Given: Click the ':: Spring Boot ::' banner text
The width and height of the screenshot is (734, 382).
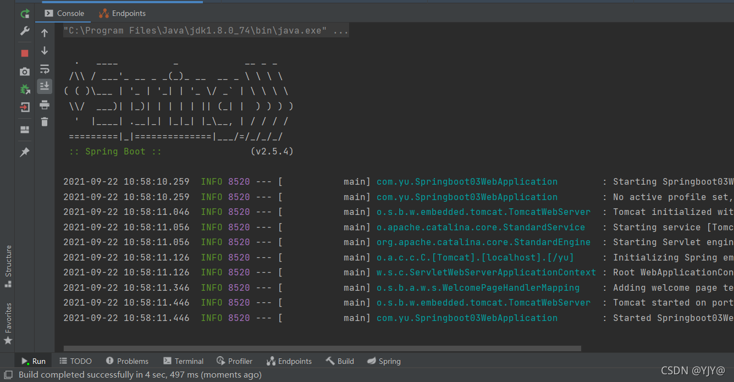Looking at the screenshot, I should coord(115,151).
